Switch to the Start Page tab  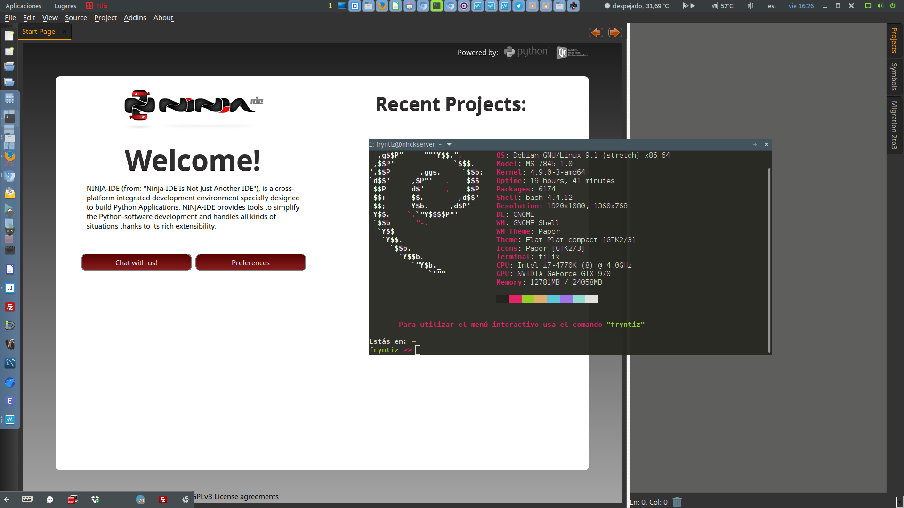coord(38,31)
